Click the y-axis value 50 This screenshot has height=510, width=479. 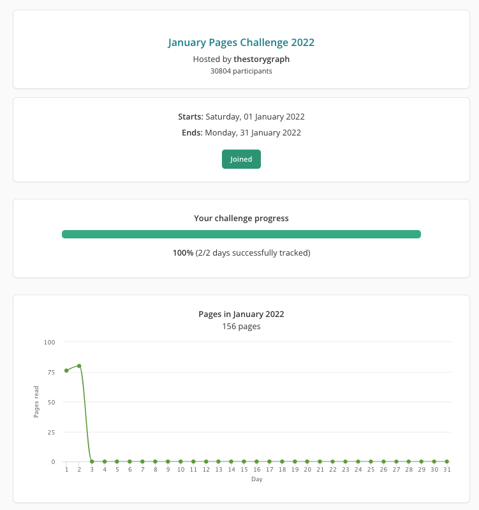pos(51,403)
